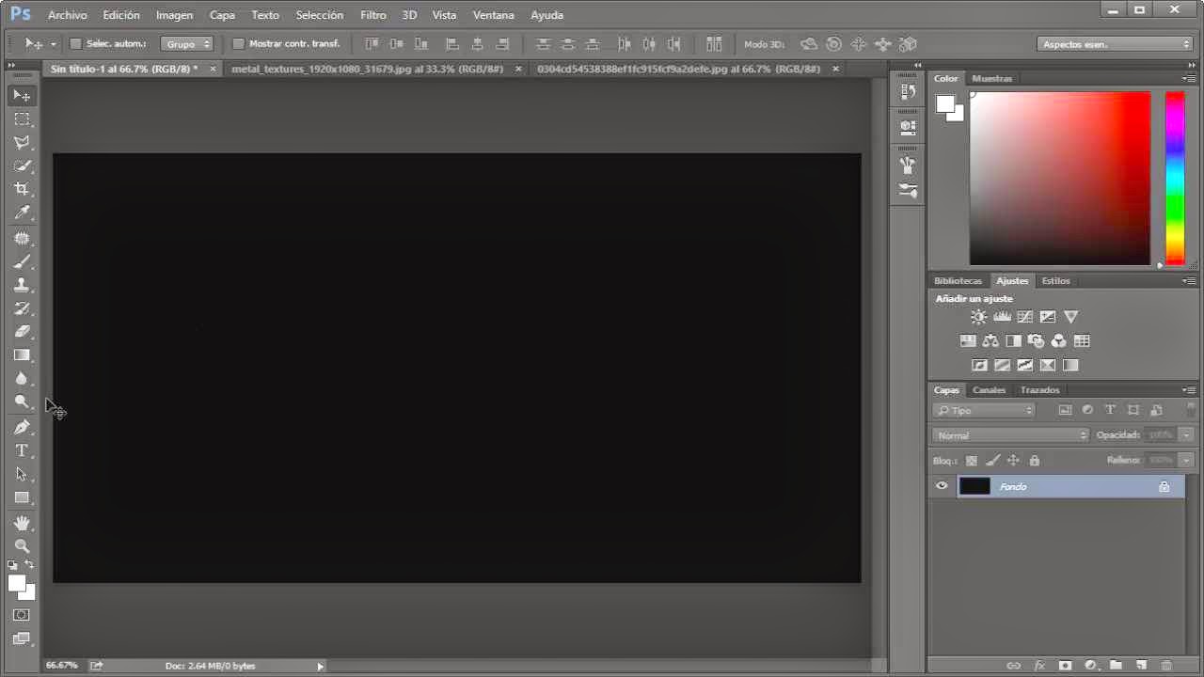Screen dimensions: 1204x677
Task: Select the History Brush tool
Action: tap(22, 309)
